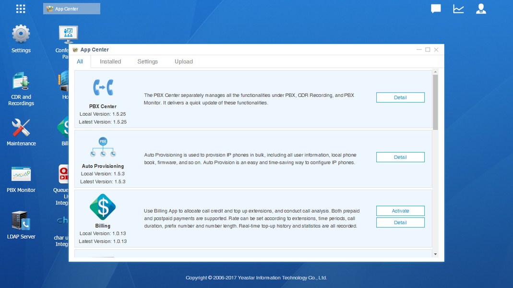The height and width of the screenshot is (288, 513).
Task: Click Billing 'Latest Version: 1.0.13' text
Action: tap(103, 241)
